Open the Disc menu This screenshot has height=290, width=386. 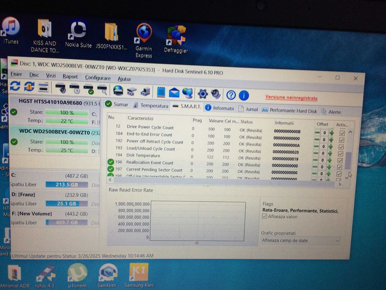(x=34, y=75)
